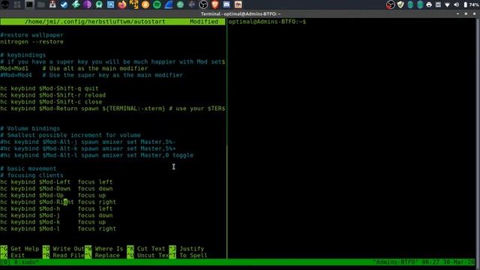
Task: Open the printer tray icon
Action: click(429, 4)
